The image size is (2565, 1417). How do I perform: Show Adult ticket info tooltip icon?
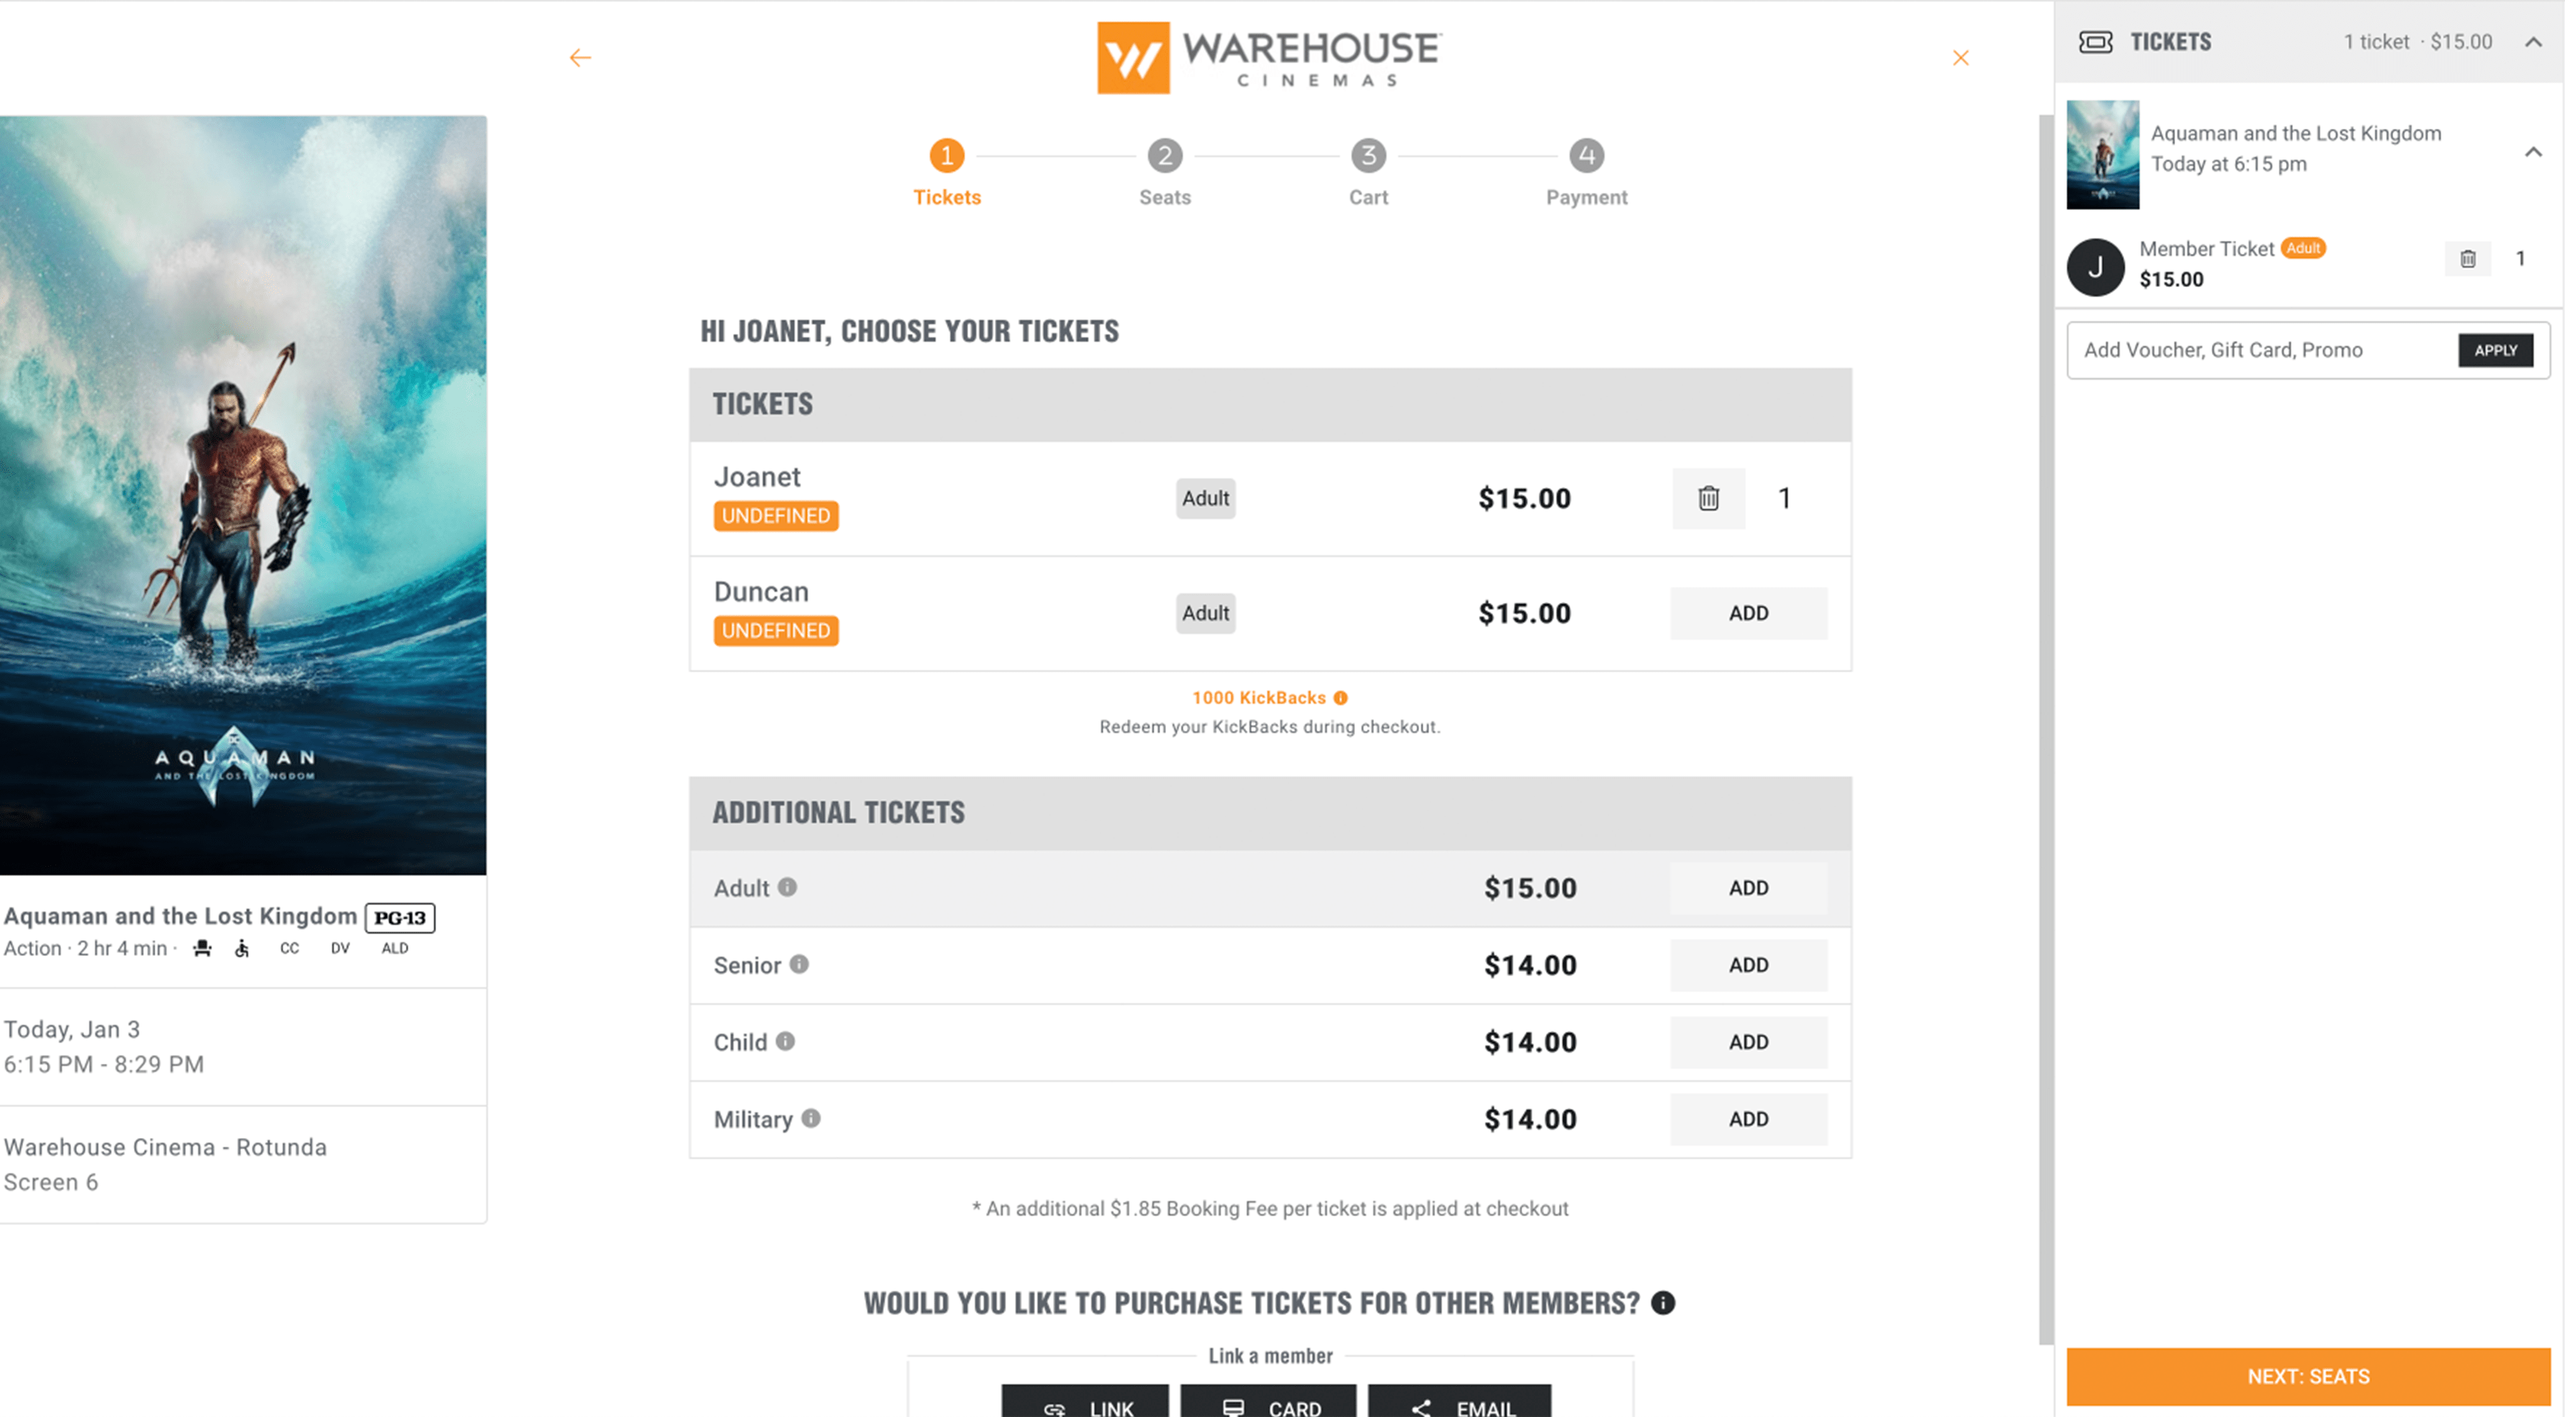point(787,886)
